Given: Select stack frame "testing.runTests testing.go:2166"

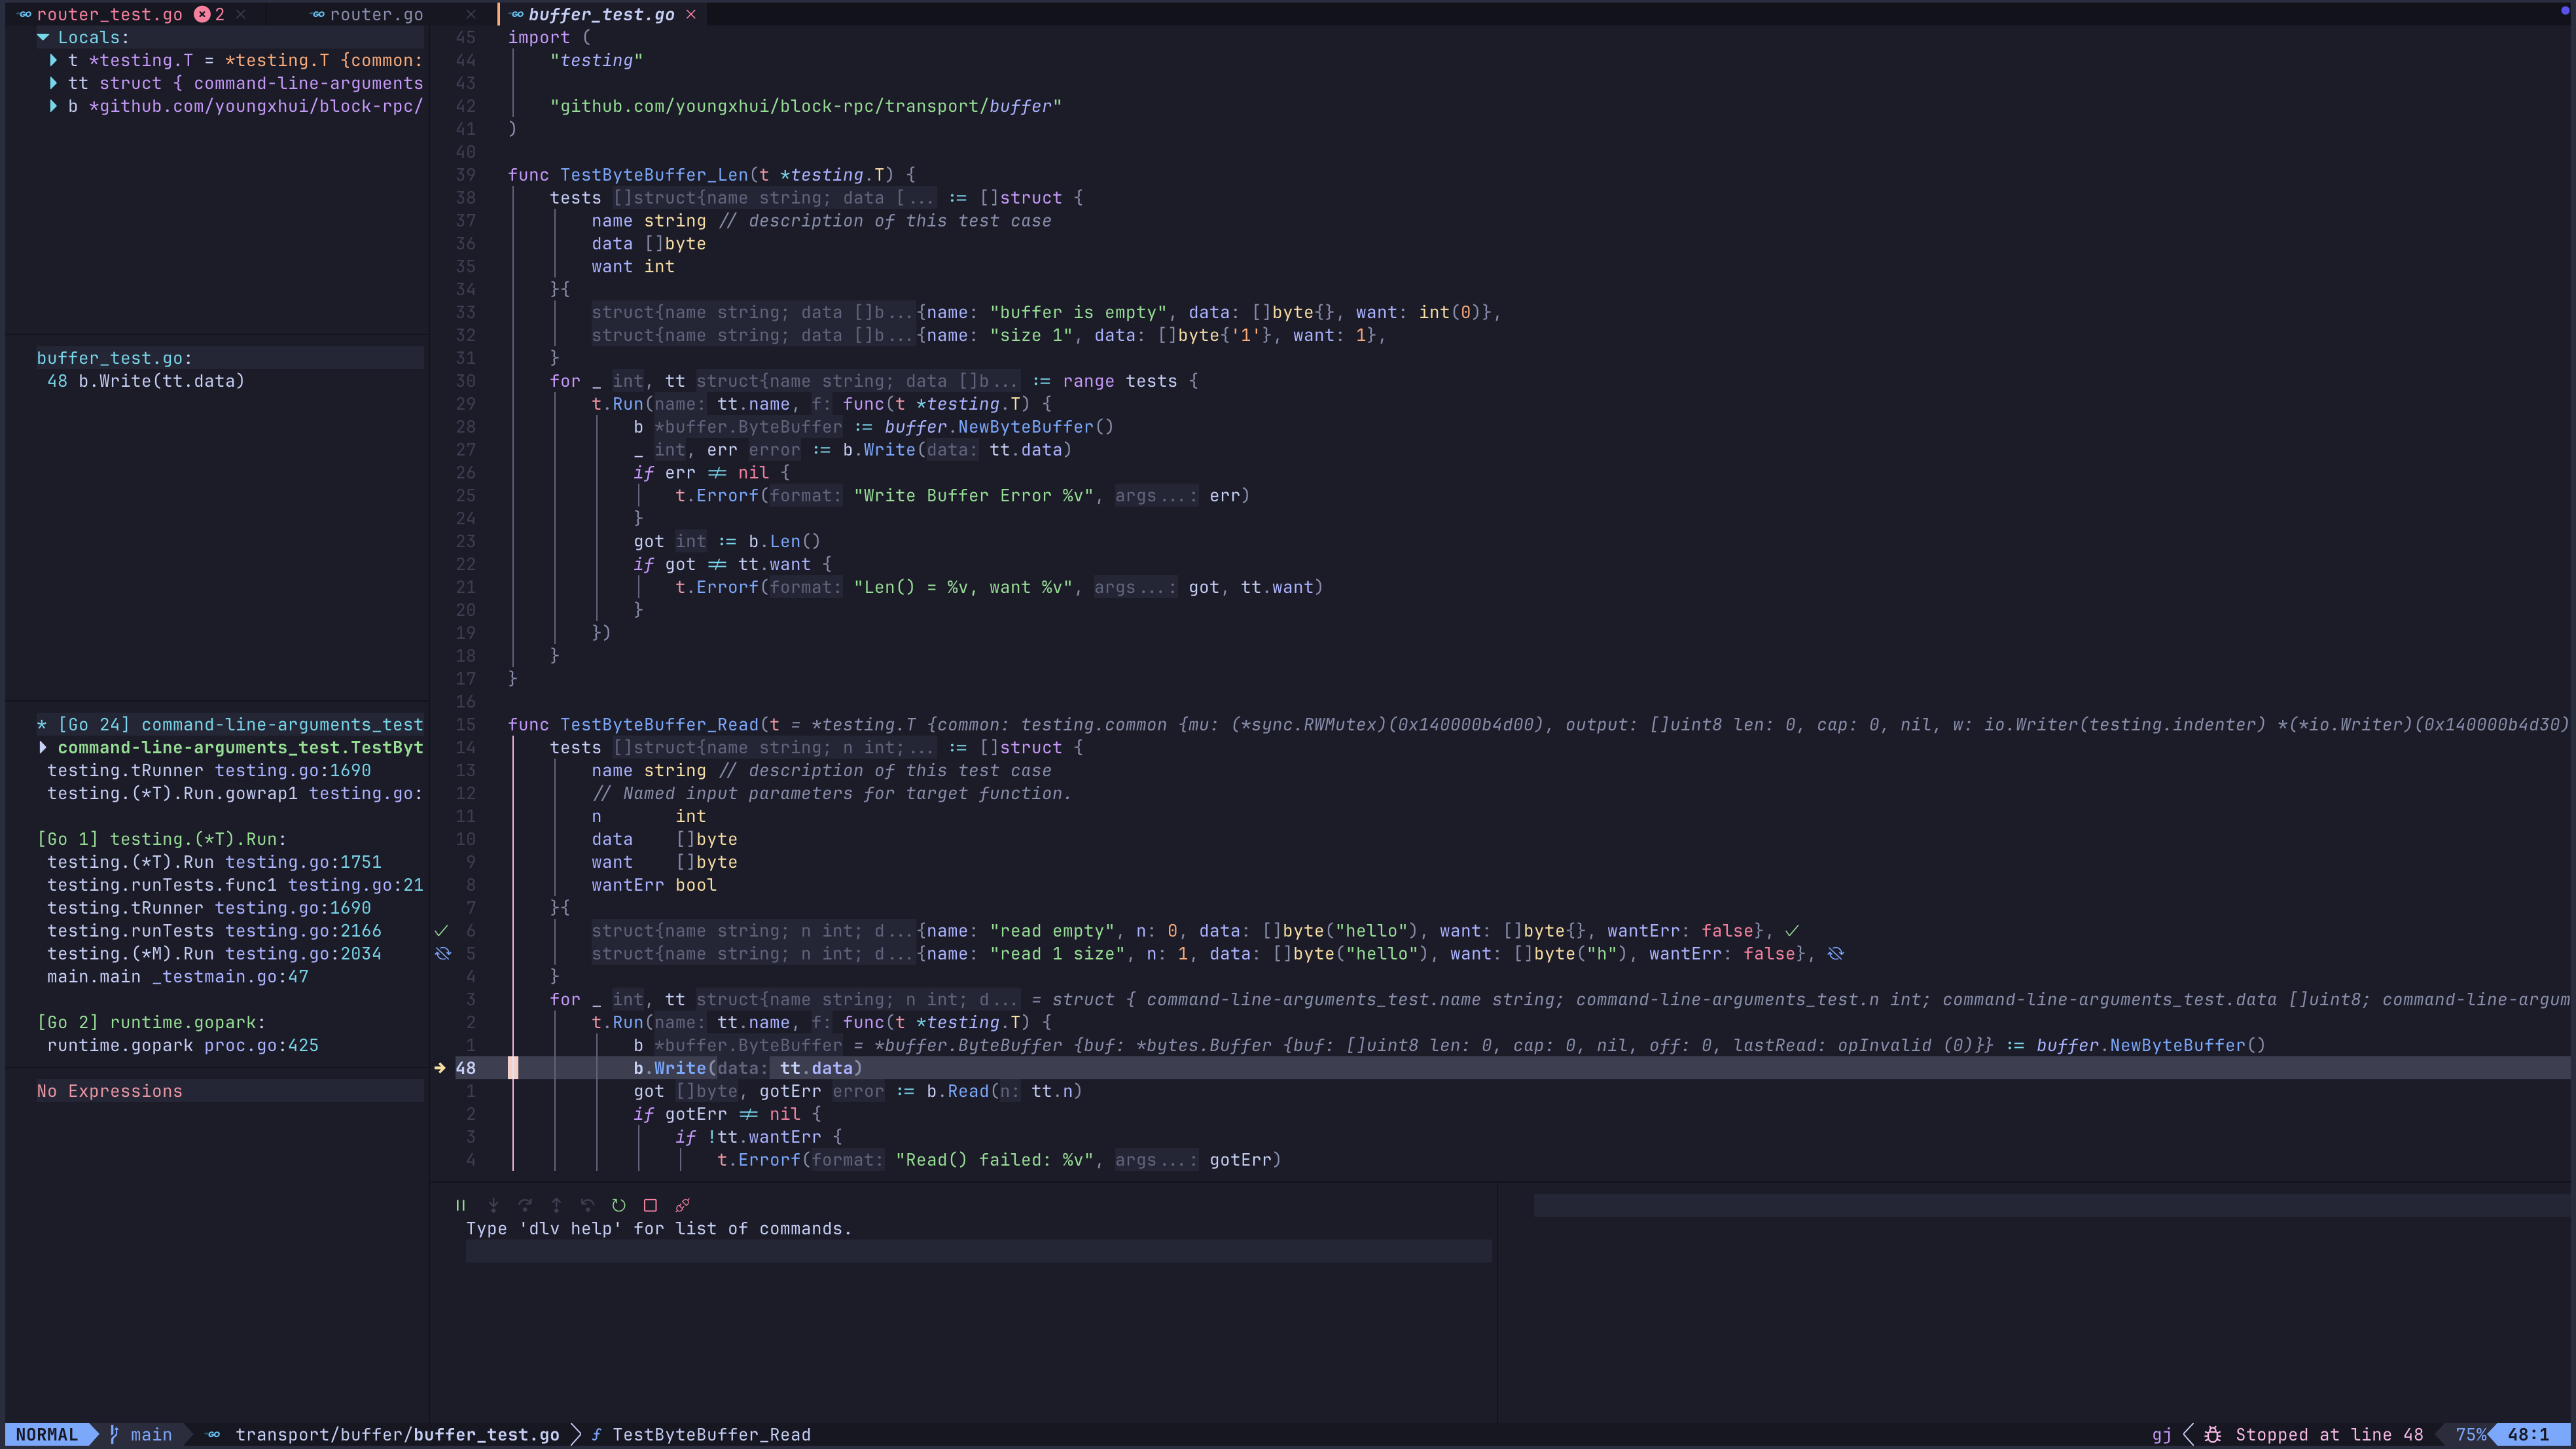Looking at the screenshot, I should pos(214,930).
